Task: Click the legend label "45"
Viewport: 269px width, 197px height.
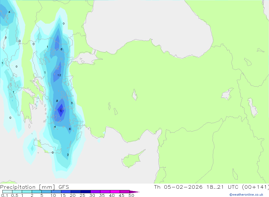Action: point(122,195)
